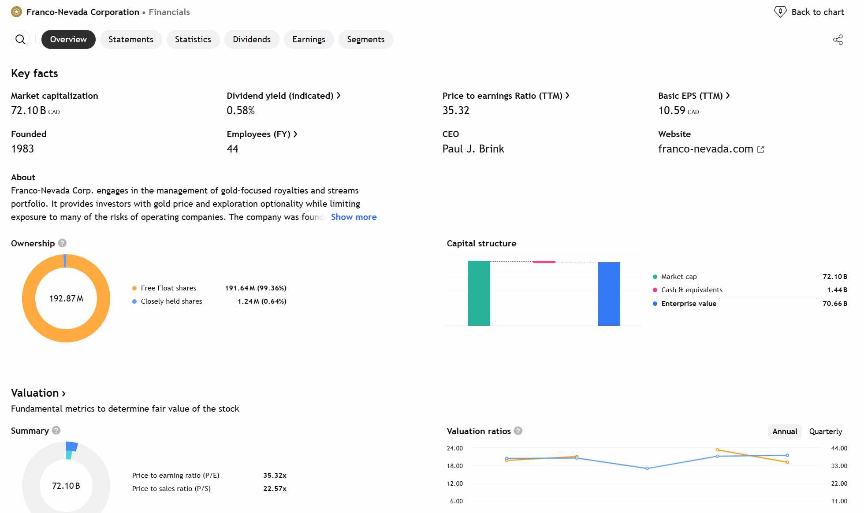Open the Earnings tab
864x513 pixels.
point(309,39)
